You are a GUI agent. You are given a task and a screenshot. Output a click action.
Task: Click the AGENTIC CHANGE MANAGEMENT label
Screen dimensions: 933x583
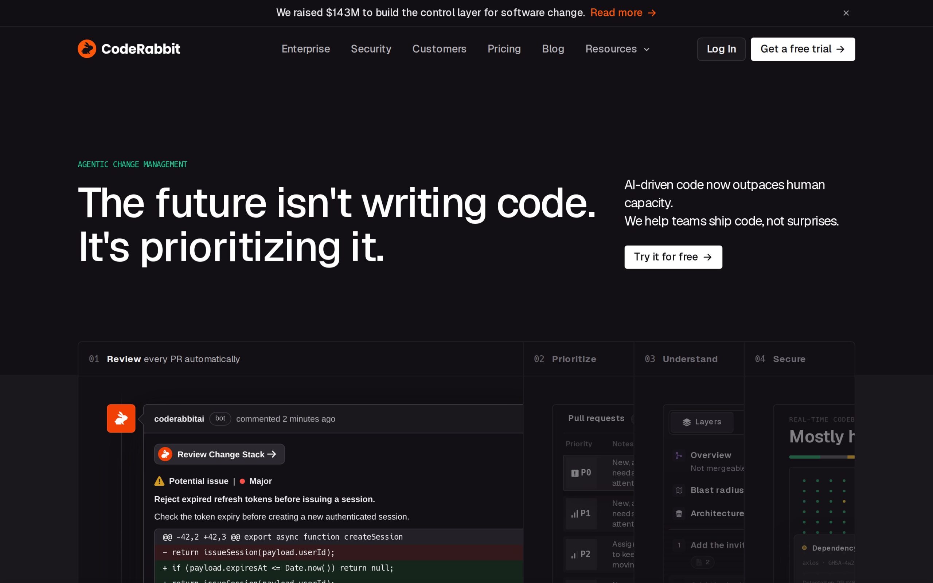(x=132, y=164)
